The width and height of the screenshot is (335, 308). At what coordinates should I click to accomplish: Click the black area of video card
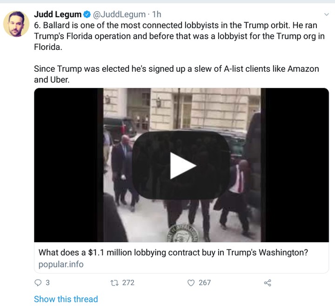68,165
